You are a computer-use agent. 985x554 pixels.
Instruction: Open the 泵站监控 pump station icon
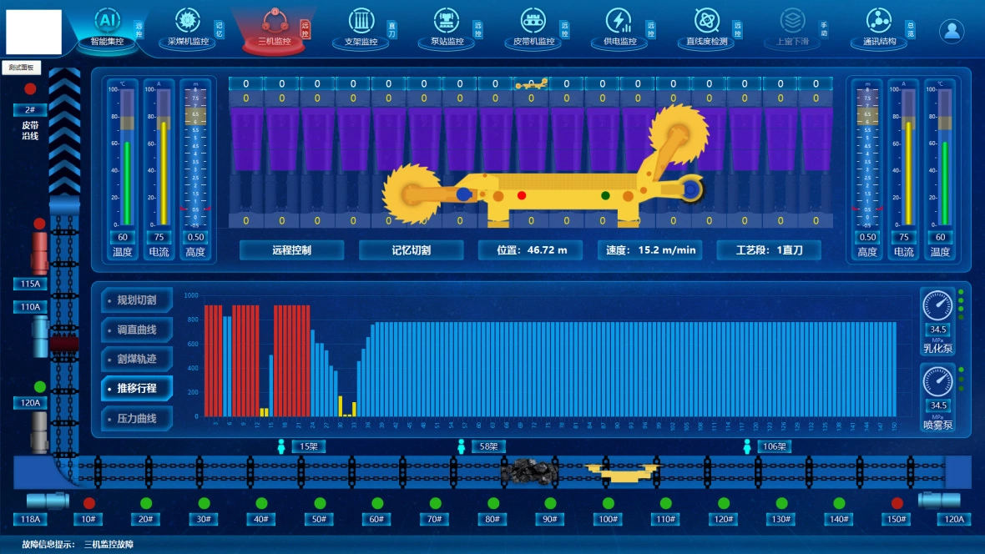click(447, 21)
